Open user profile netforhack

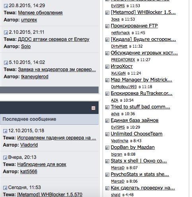point(120,33)
